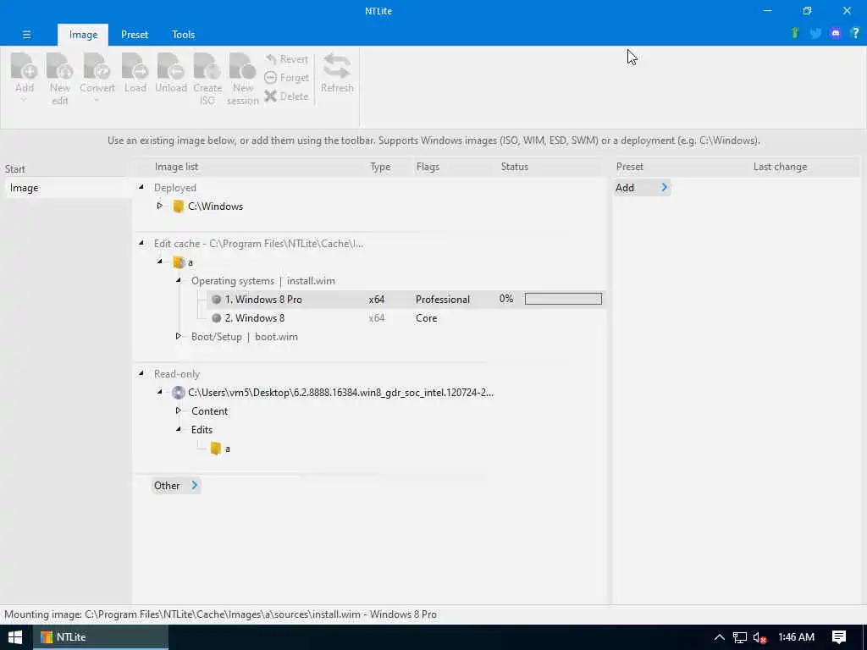Click the folder icon of 'a' under Edit cache
867x650 pixels.
pos(178,262)
